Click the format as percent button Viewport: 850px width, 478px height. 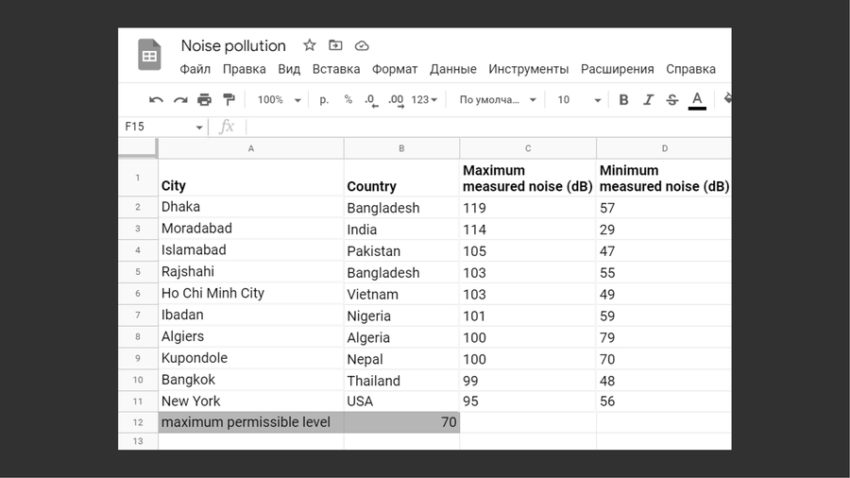[348, 99]
